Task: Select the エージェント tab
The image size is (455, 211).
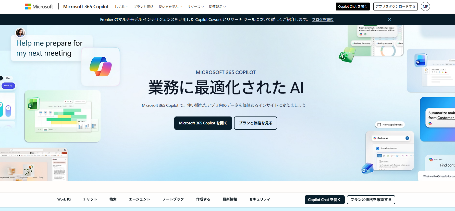Action: point(139,199)
